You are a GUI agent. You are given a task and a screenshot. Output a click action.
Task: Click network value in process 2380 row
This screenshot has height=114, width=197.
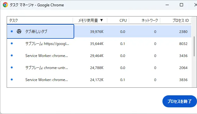[155, 32]
